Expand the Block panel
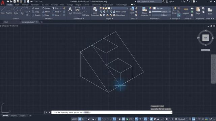 (x=134, y=18)
